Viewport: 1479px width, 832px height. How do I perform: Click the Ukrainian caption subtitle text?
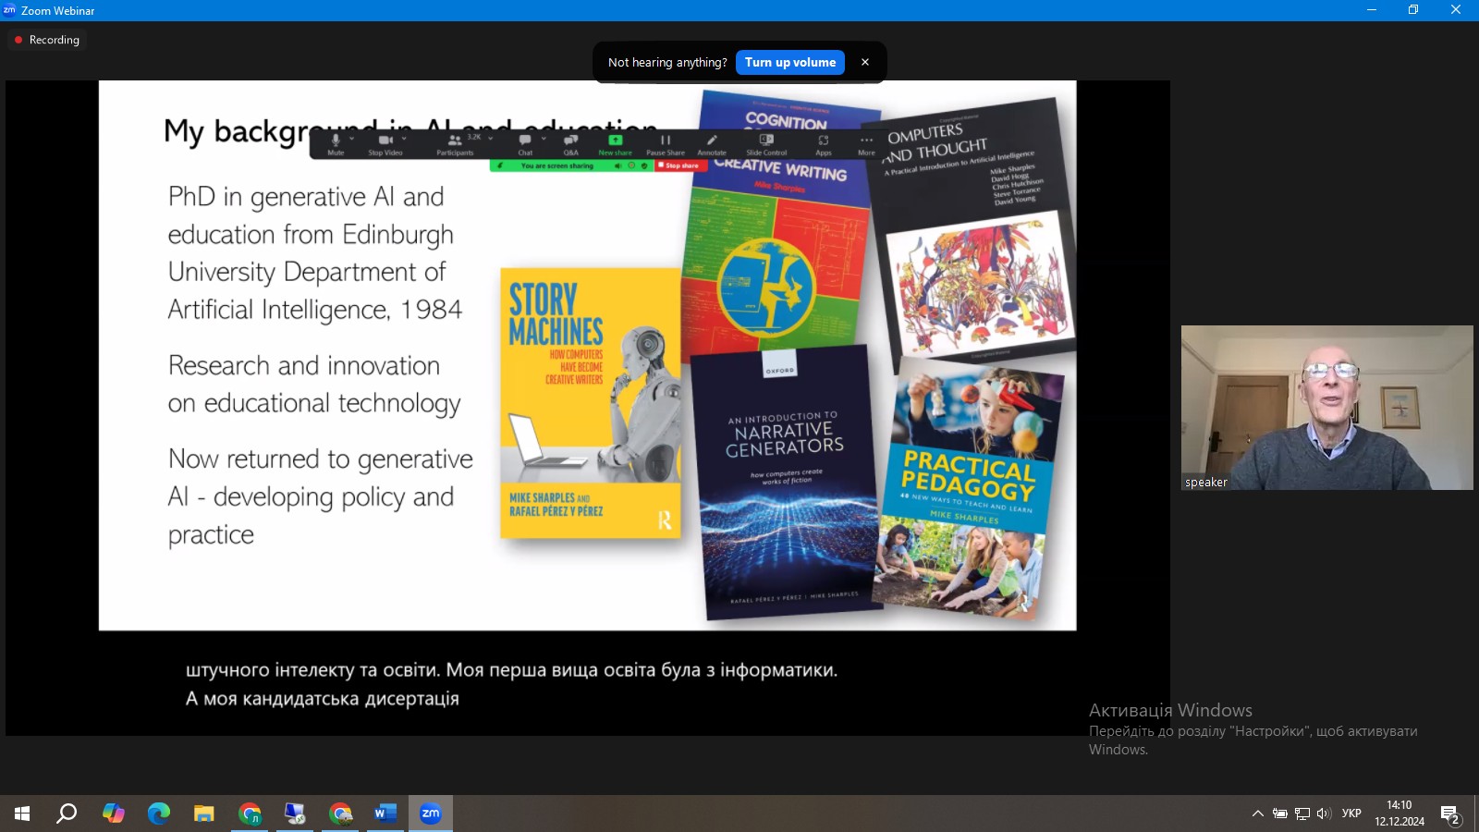pyautogui.click(x=511, y=684)
